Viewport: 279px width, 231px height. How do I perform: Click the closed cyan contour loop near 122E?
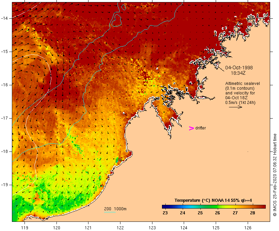point(117,20)
